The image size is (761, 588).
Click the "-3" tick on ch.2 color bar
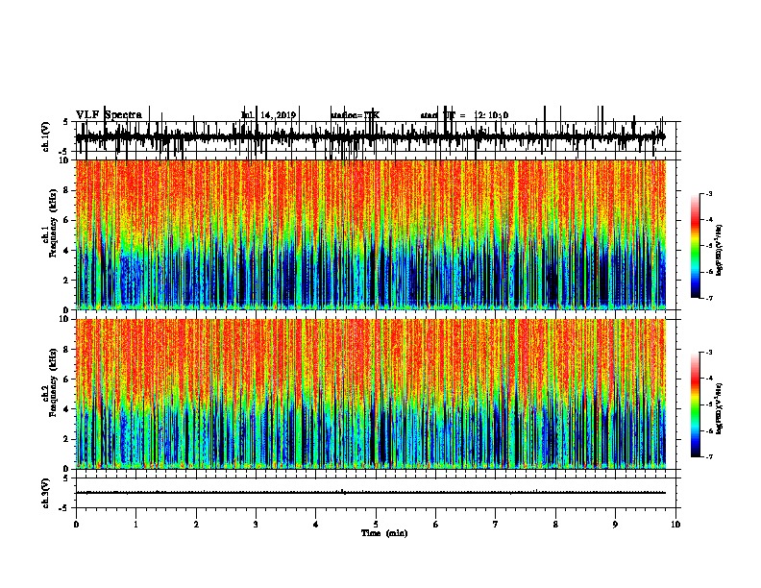coord(708,353)
